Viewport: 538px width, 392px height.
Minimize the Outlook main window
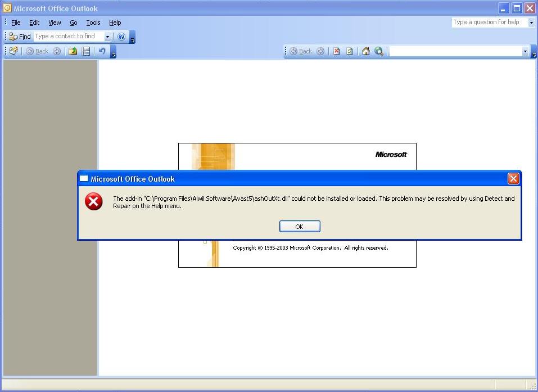click(x=504, y=8)
